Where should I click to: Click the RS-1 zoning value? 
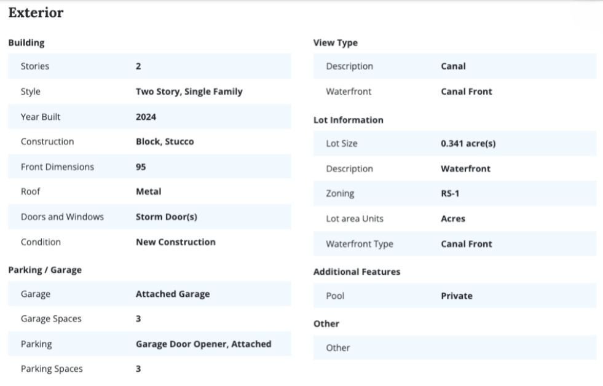coord(450,194)
